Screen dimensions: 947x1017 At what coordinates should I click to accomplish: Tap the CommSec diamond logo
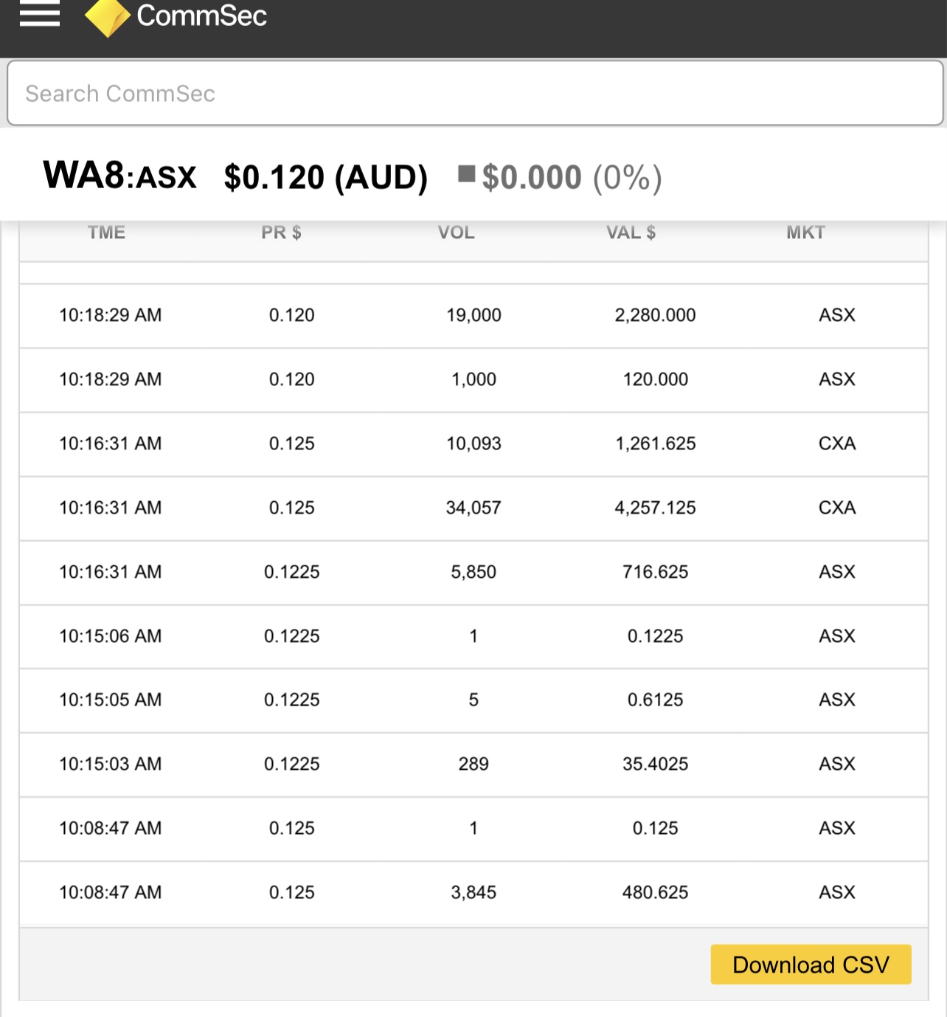tap(108, 18)
